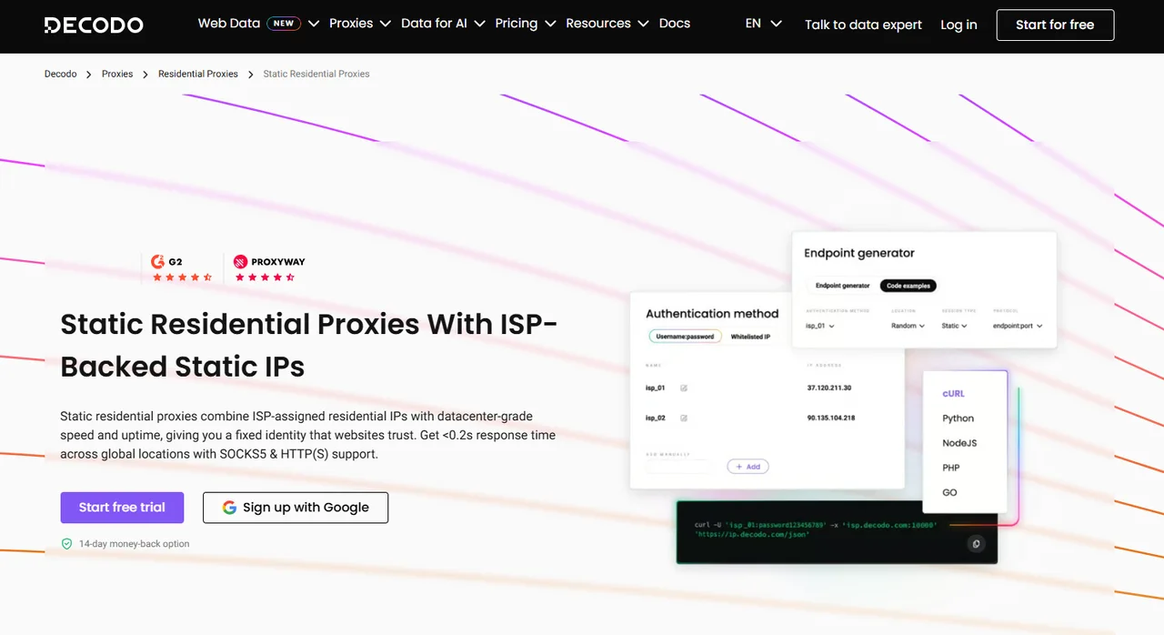The height and width of the screenshot is (635, 1164).
Task: Open the Docs menu item
Action: (675, 24)
